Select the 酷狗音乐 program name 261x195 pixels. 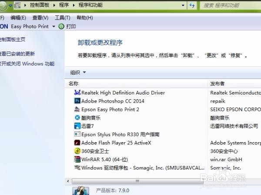click(x=91, y=118)
